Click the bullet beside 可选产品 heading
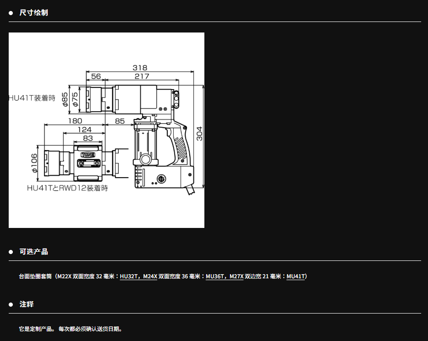 click(x=11, y=252)
